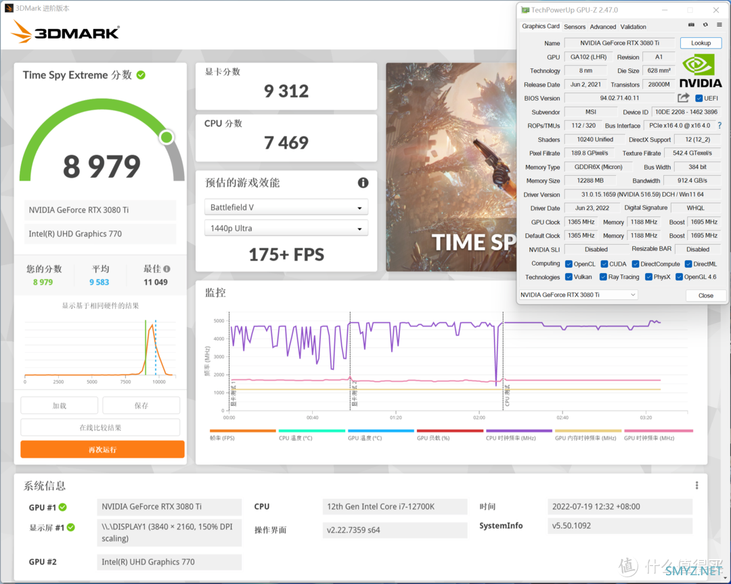Click the info icon next to best score
731x584 pixels.
[167, 269]
